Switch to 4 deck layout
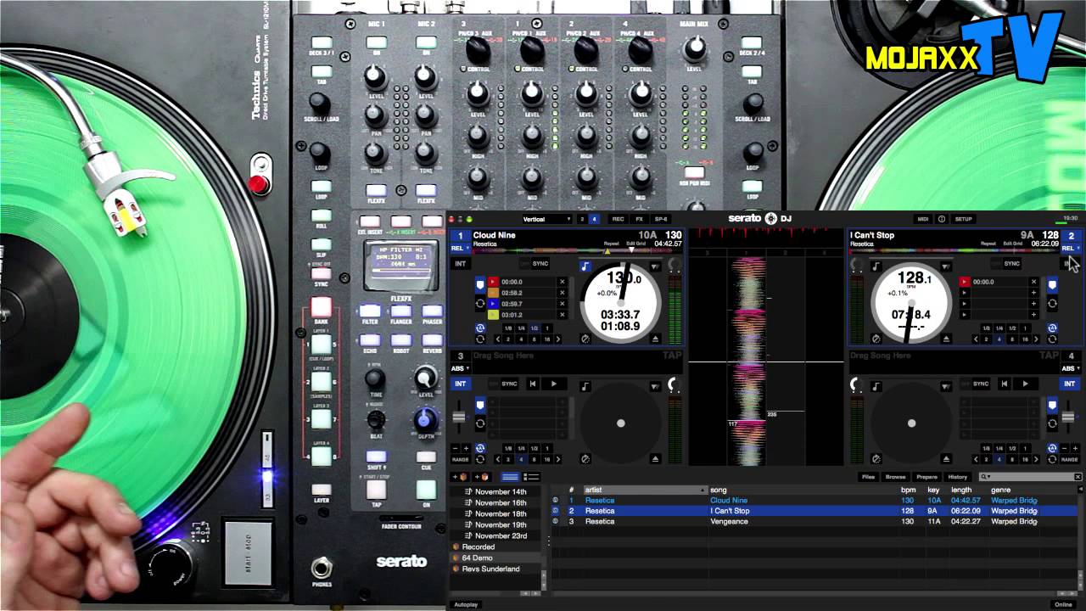The height and width of the screenshot is (611, 1086). pos(595,219)
